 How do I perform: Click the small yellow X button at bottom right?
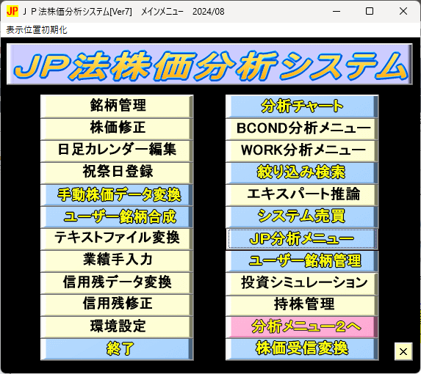coord(403,351)
